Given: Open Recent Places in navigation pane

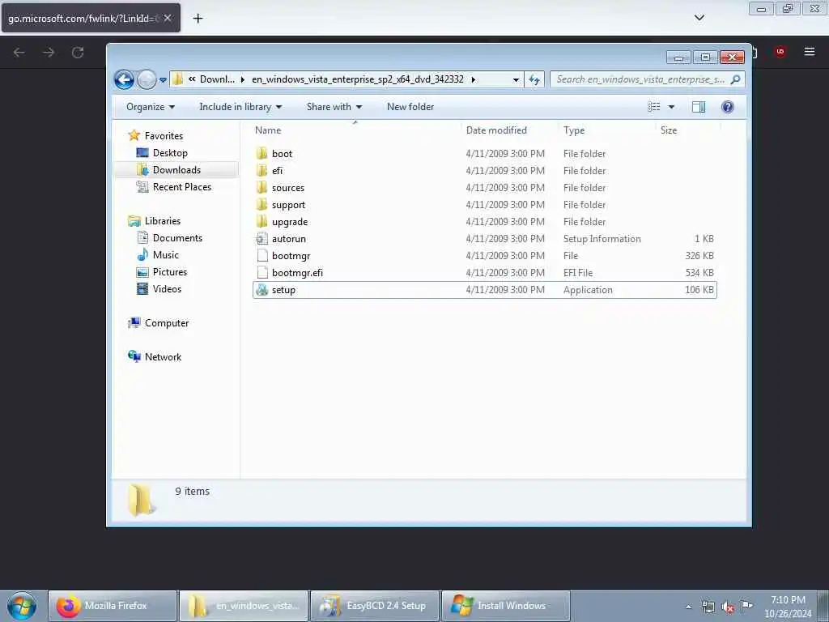Looking at the screenshot, I should coord(182,187).
